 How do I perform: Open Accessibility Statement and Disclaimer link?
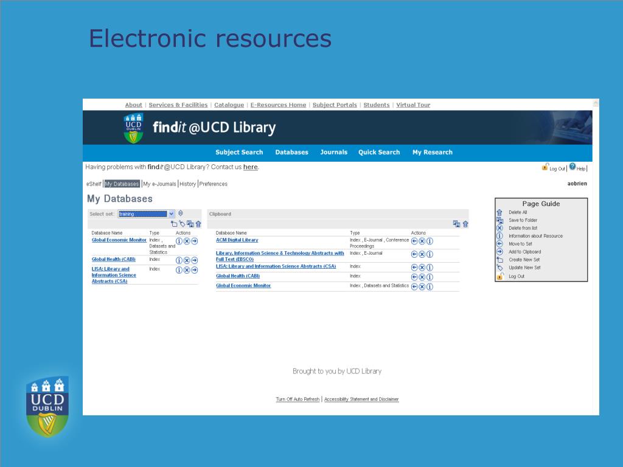(x=361, y=399)
